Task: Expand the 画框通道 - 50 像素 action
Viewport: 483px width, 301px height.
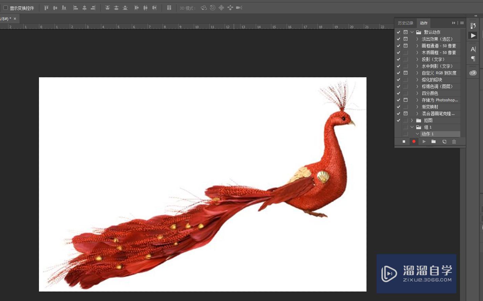Action: coord(417,46)
